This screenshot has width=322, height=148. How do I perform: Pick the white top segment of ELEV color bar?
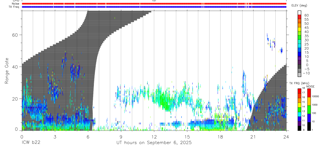[x=299, y=13]
